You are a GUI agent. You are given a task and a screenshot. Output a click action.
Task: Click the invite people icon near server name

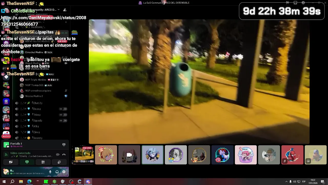(x=65, y=10)
